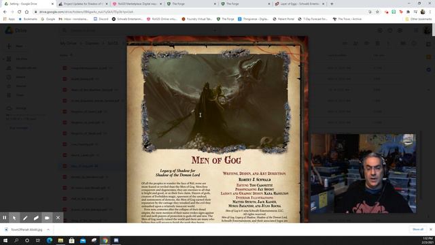Bookmark this page with the star icon
This screenshot has width=435, height=245.
[377, 12]
